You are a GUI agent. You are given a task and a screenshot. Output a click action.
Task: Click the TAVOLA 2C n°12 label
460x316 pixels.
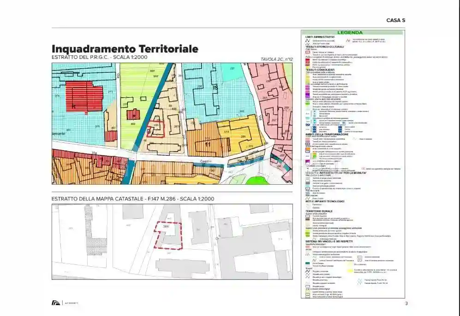[276, 59]
